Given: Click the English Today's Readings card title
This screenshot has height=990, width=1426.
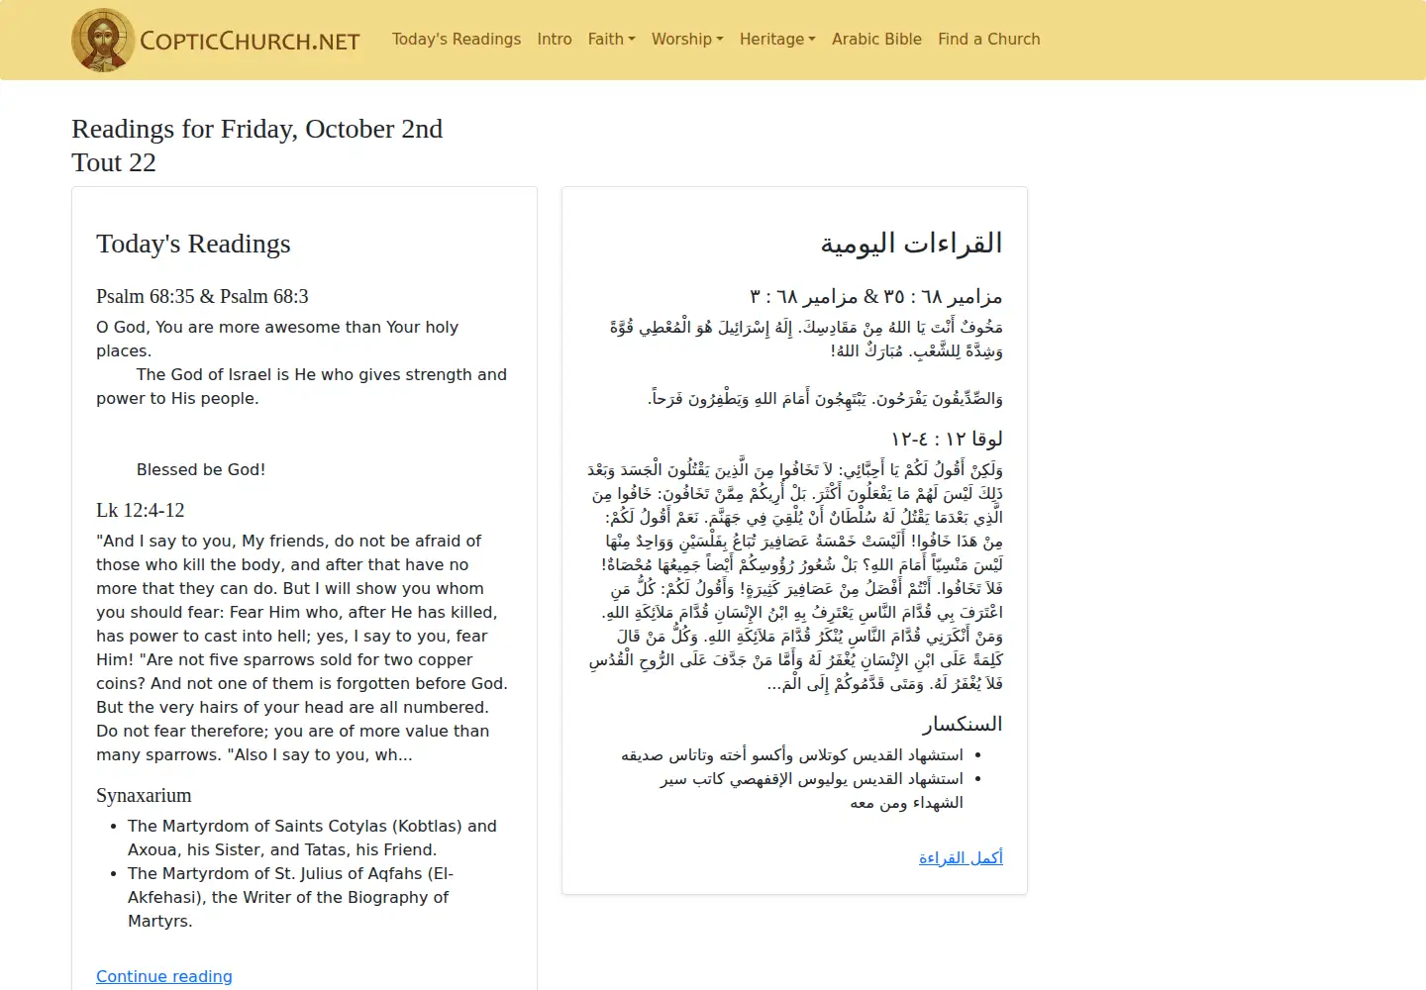Looking at the screenshot, I should coord(193,244).
